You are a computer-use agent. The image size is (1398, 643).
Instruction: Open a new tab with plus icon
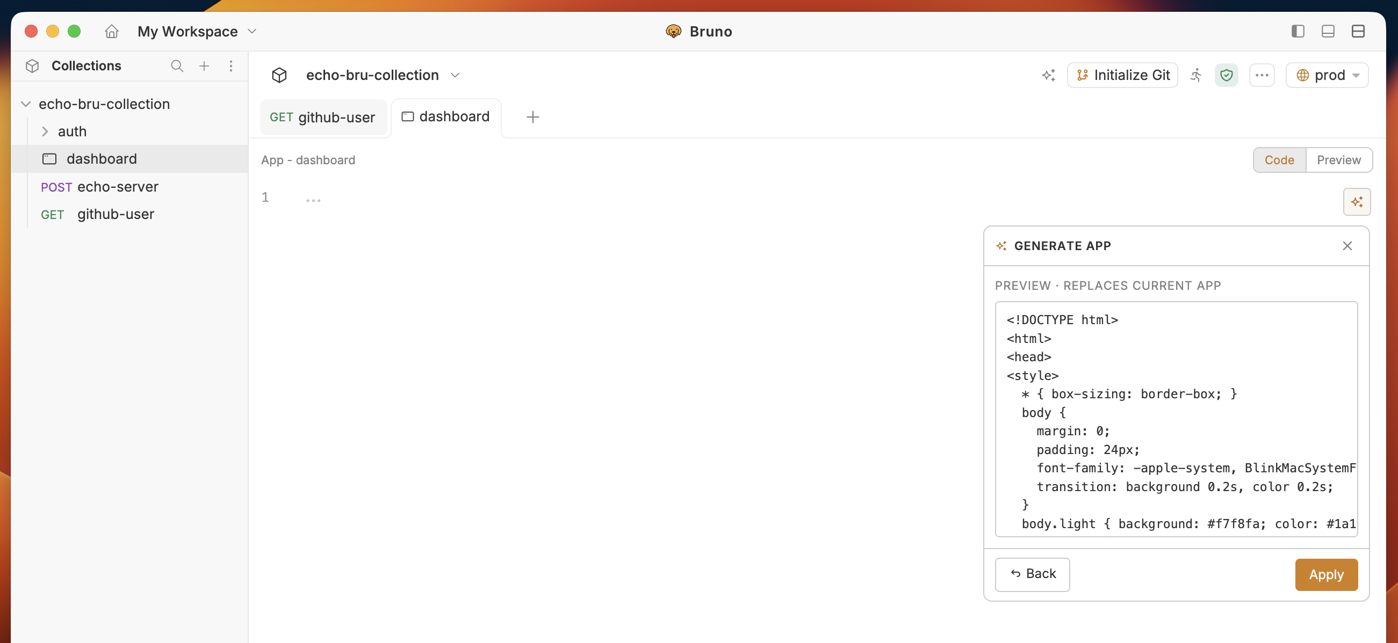tap(532, 117)
